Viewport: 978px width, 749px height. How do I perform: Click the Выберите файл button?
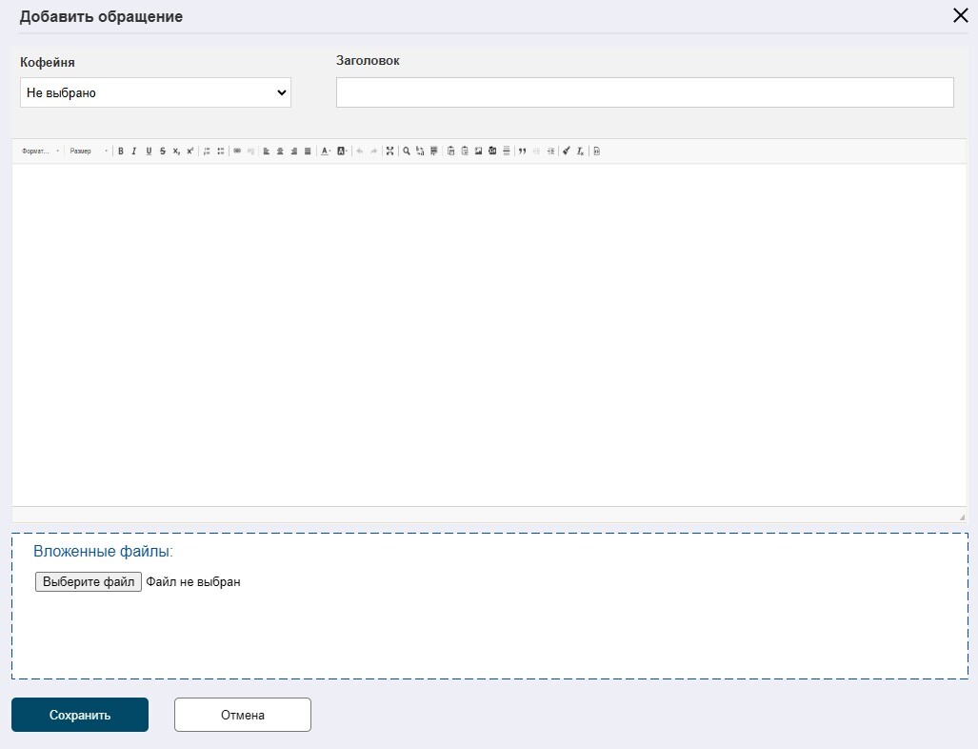tap(88, 581)
